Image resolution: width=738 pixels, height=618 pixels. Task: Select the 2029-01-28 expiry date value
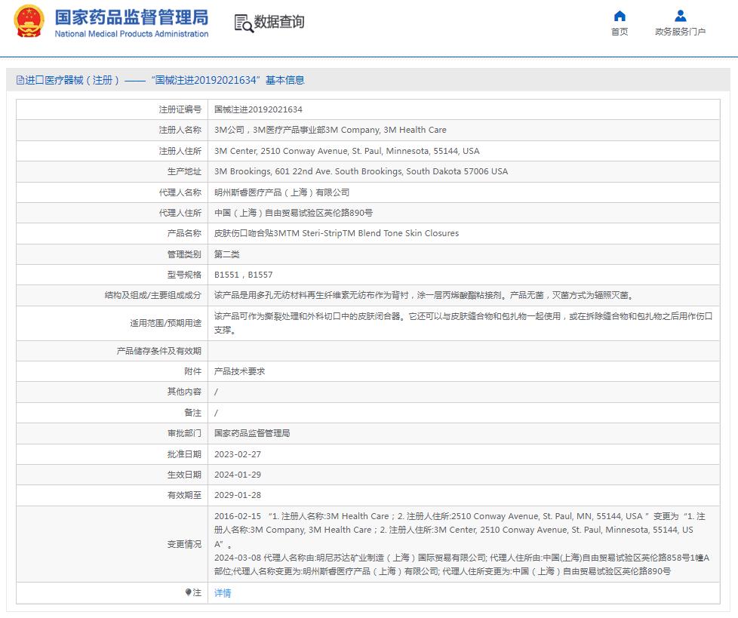[x=238, y=495]
